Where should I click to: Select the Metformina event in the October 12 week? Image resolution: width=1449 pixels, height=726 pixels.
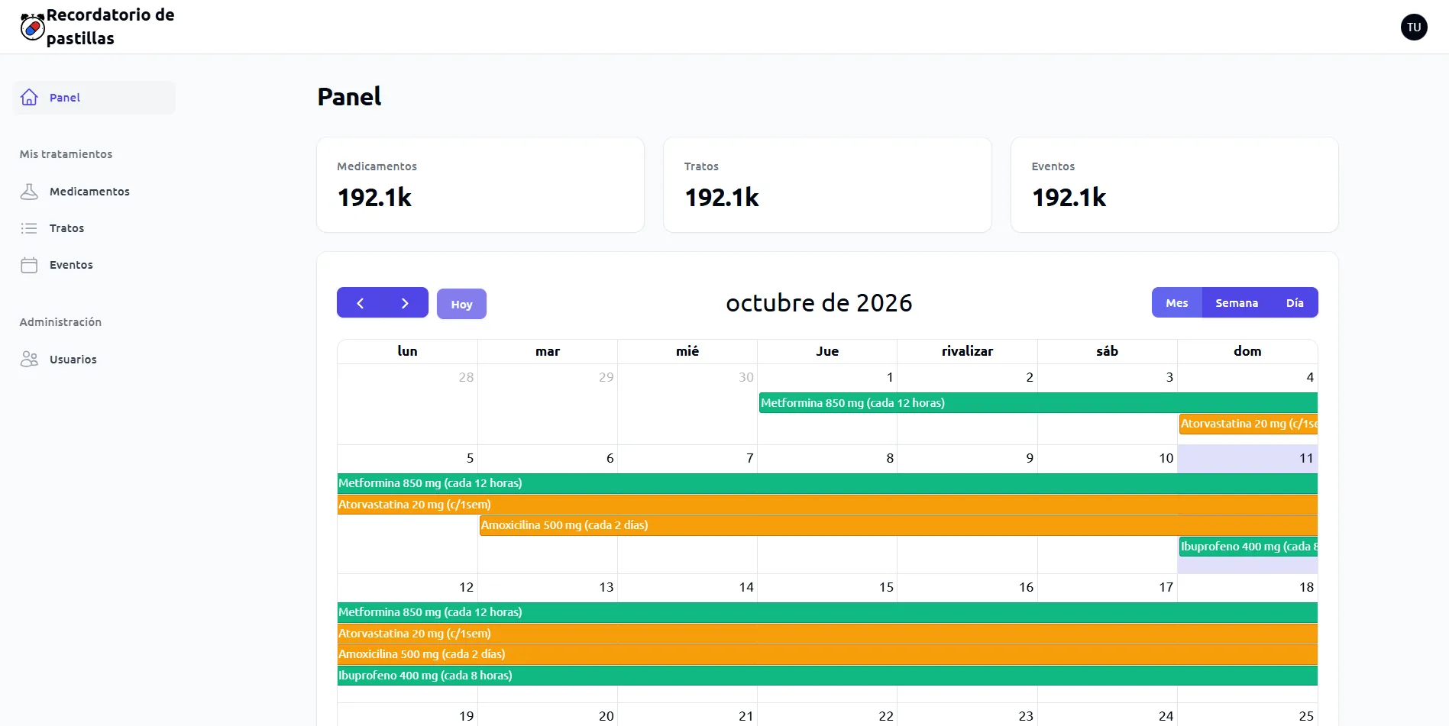click(827, 612)
